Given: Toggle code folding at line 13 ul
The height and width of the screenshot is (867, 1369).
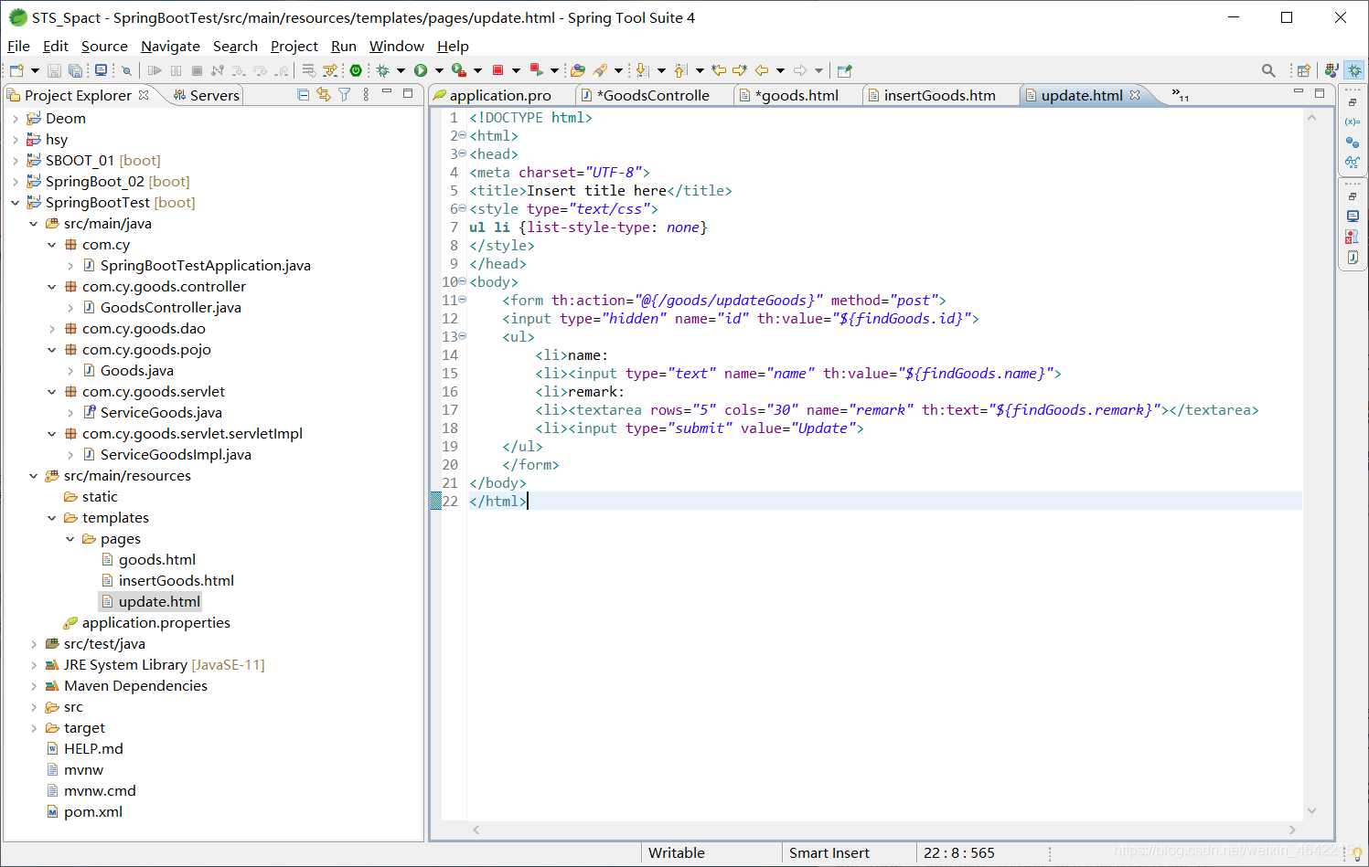Looking at the screenshot, I should (x=462, y=336).
